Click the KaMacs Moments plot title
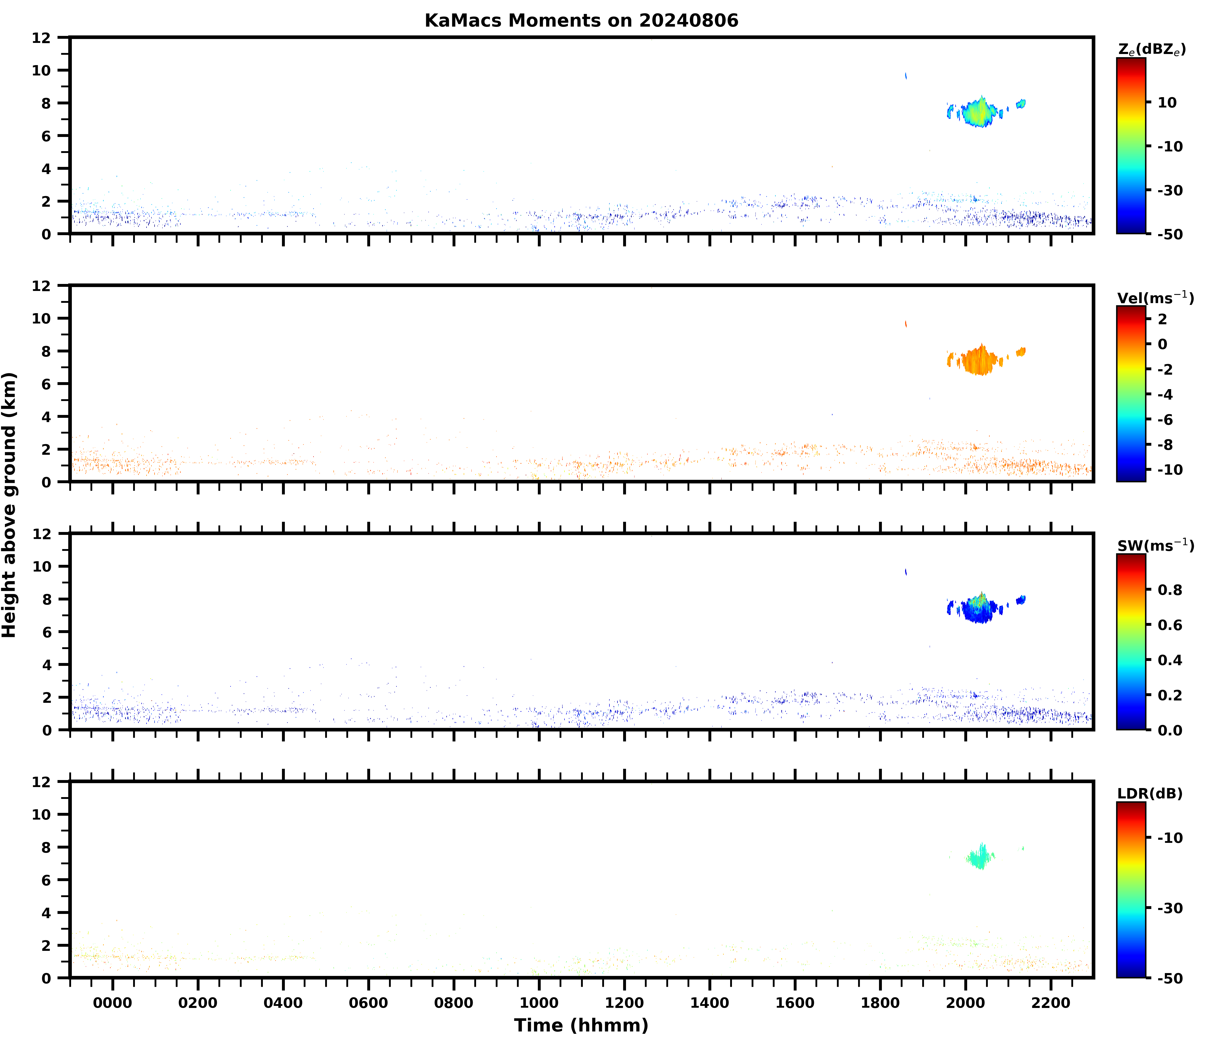 click(x=581, y=20)
